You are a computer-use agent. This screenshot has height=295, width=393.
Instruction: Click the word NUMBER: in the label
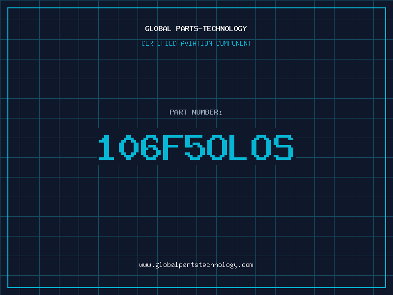(207, 112)
